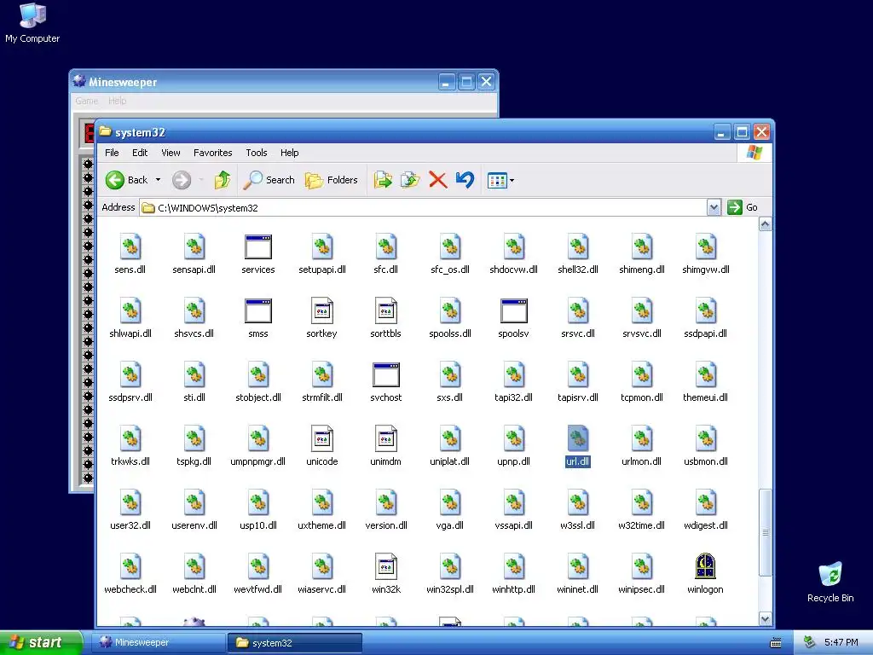Image resolution: width=873 pixels, height=655 pixels.
Task: Open the Favorites menu
Action: (x=212, y=153)
